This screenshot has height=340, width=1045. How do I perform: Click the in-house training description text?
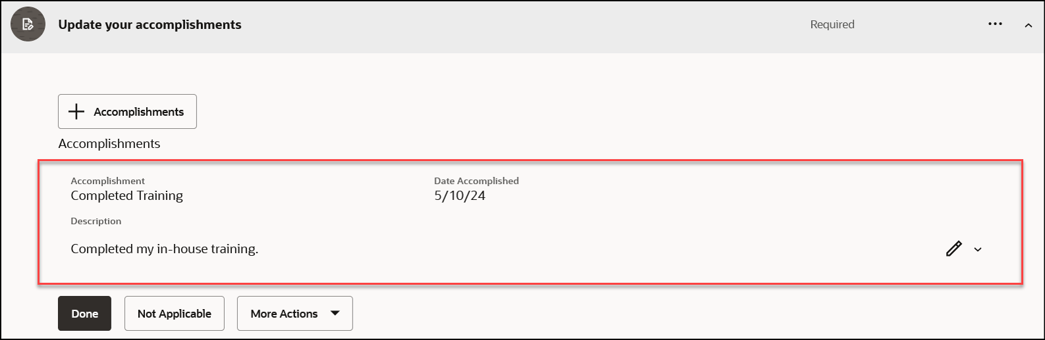(164, 249)
